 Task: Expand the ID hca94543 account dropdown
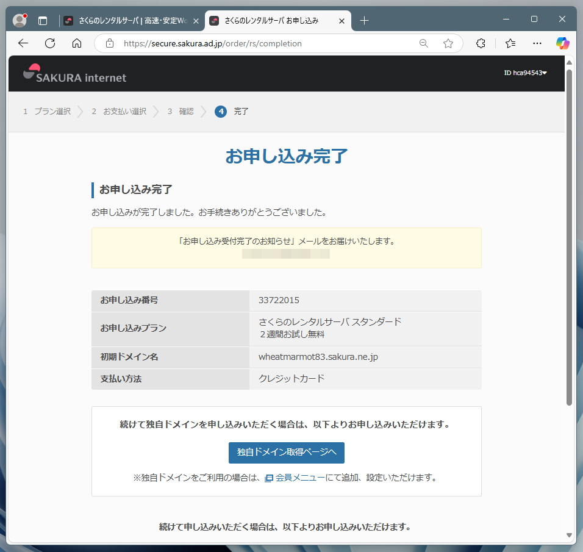point(525,73)
